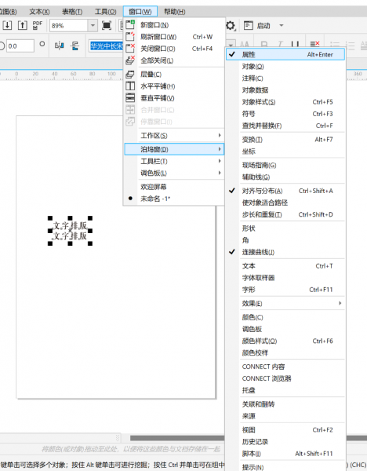
Task: Open the zoom level dropdown arrow
Action: click(93, 26)
